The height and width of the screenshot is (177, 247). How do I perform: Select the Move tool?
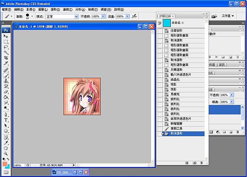coord(6,36)
